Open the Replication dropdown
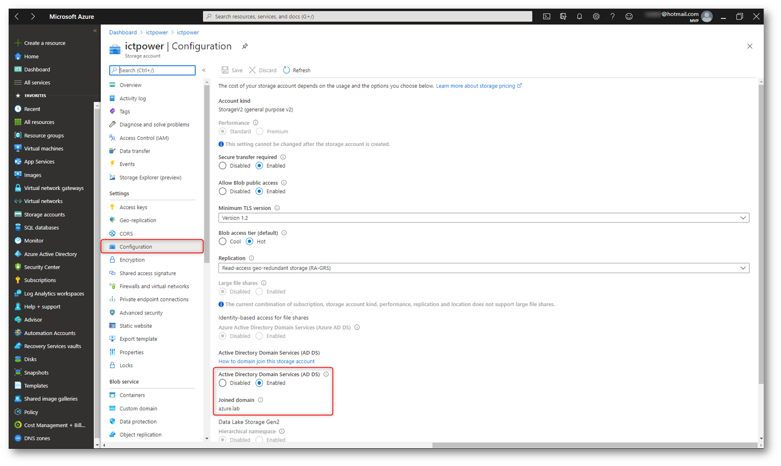The height and width of the screenshot is (466, 781). pyautogui.click(x=483, y=268)
